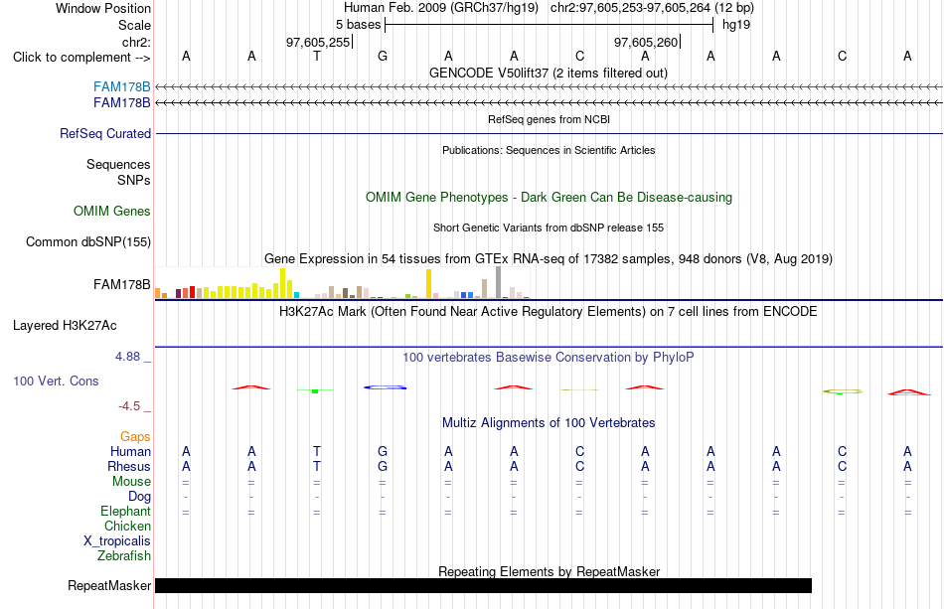
Task: Click the FAM178B GTEx expression bar chart
Action: pyautogui.click(x=342, y=283)
